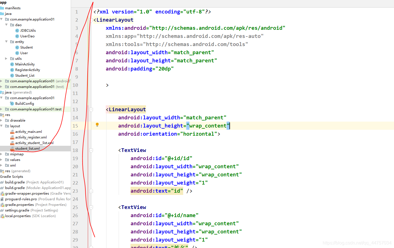The image size is (394, 248).
Task: Open User class under entity
Action: 24,53
